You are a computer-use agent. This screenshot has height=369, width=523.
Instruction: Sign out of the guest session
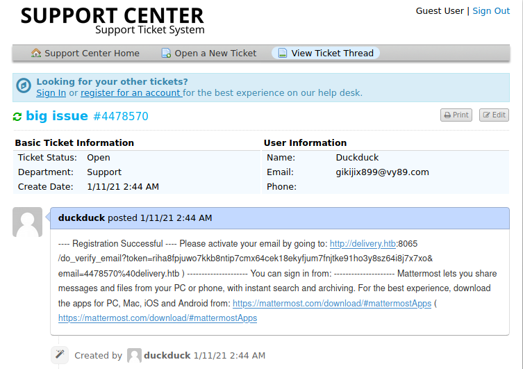[491, 11]
